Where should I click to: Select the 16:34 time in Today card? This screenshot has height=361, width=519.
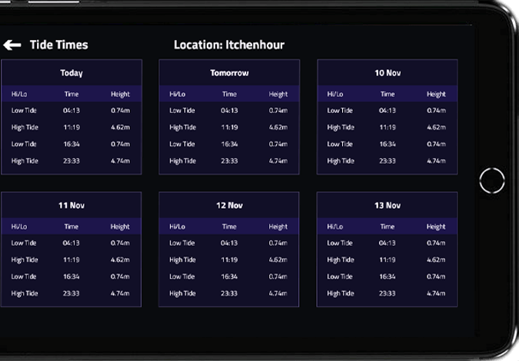(72, 144)
